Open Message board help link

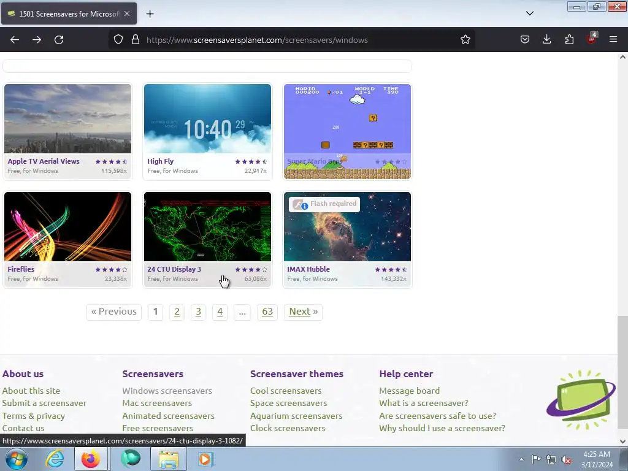(409, 391)
